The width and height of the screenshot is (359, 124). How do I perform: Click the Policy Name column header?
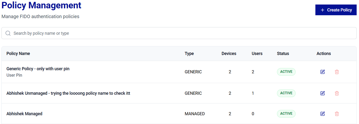pyautogui.click(x=18, y=54)
